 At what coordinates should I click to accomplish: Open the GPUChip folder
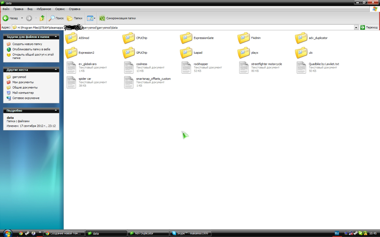(x=135, y=53)
